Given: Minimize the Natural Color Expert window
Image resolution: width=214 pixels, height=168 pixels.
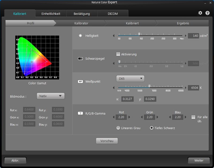Looking at the screenshot, I should (205, 3).
